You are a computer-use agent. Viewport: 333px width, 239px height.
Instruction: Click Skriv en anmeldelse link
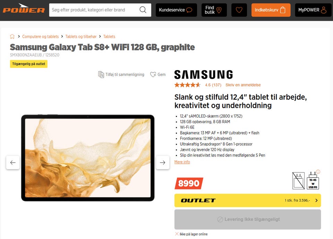pos(243,85)
